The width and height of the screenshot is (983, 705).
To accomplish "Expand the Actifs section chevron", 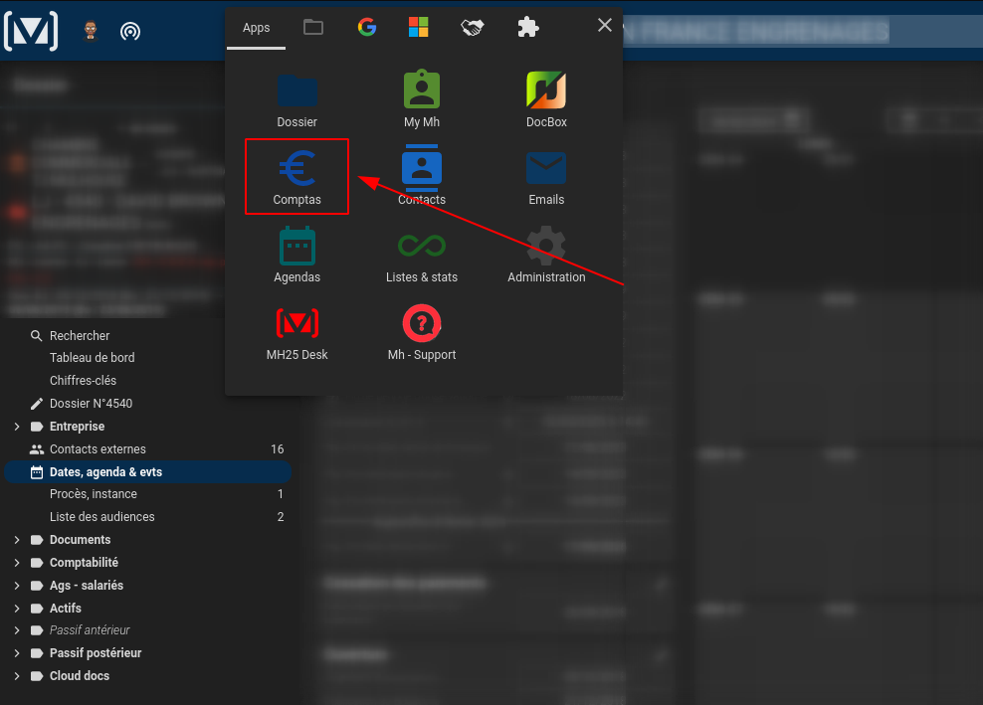I will tap(17, 609).
